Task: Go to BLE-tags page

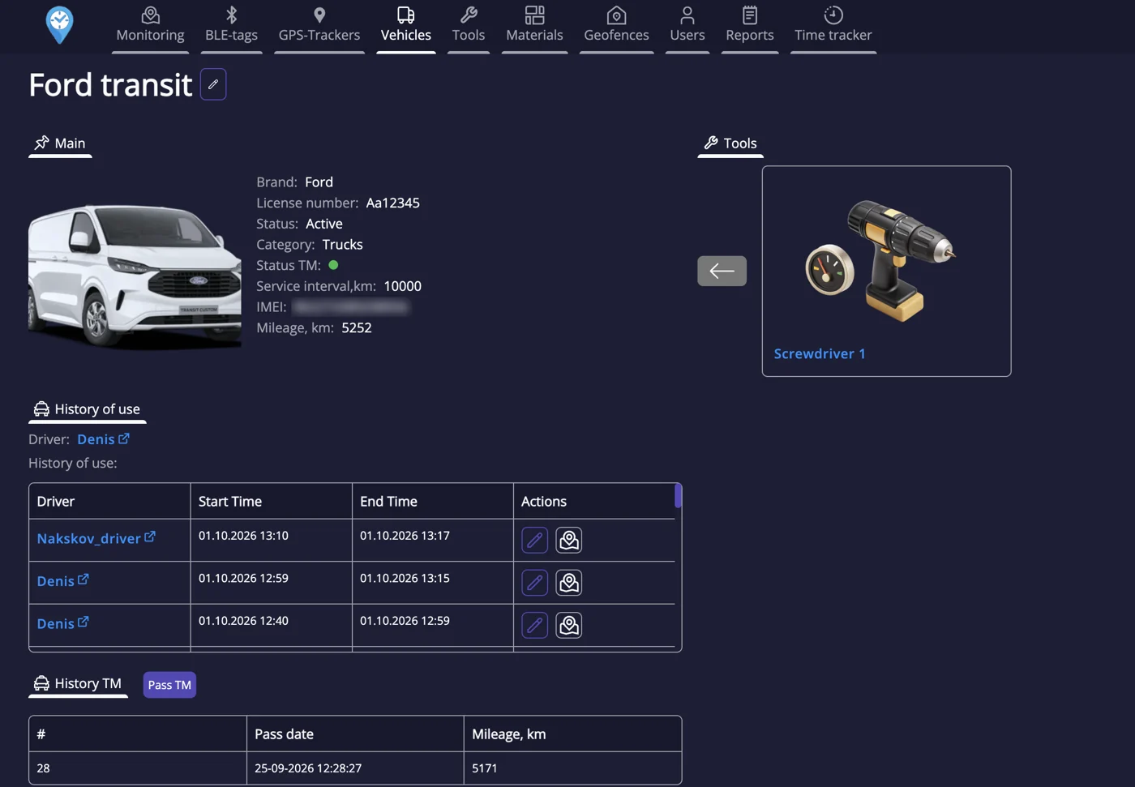Action: [x=231, y=25]
